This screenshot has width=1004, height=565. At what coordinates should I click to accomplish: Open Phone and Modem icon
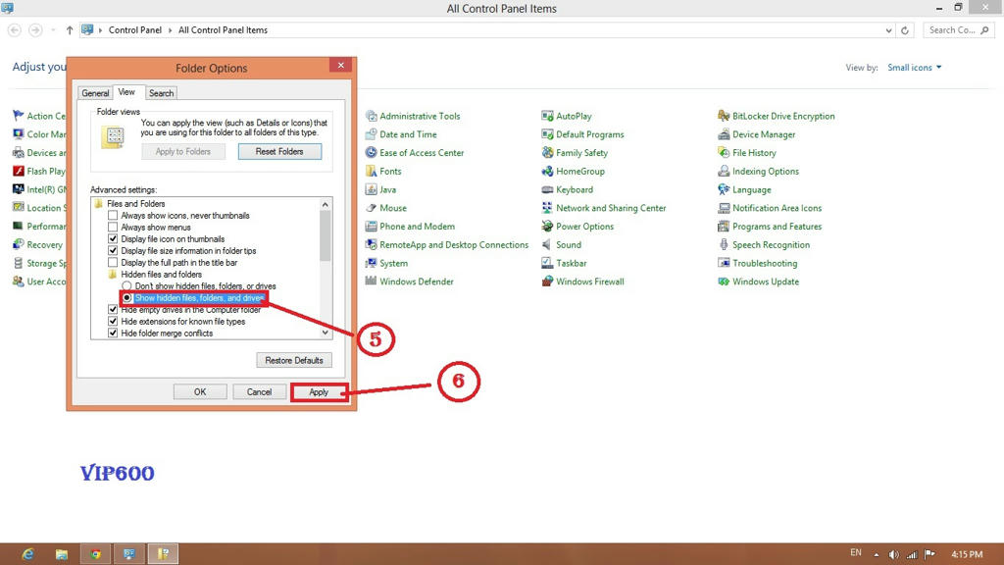tap(371, 227)
